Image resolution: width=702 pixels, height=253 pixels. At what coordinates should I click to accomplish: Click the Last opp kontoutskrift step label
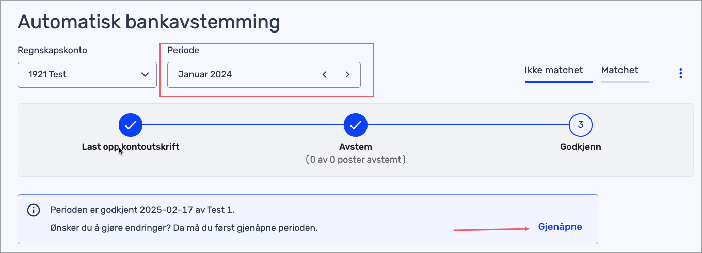tap(131, 147)
